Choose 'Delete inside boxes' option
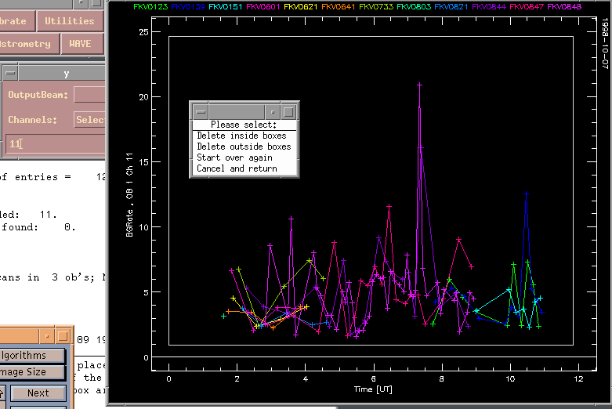Screen dimensions: 612x409 242,136
